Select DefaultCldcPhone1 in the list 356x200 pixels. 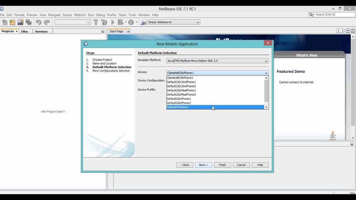pos(215,99)
